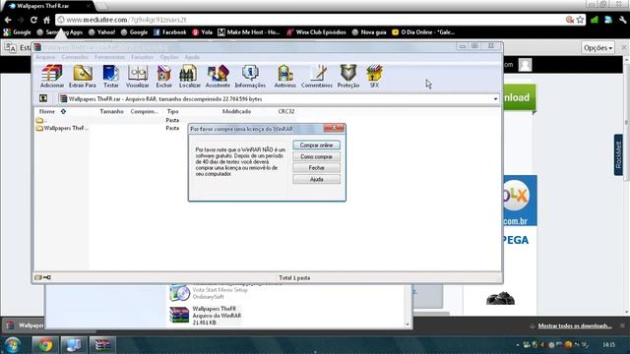The width and height of the screenshot is (630, 354).
Task: Click the Adicionar icon in WinRAR toolbar
Action: pos(52,77)
